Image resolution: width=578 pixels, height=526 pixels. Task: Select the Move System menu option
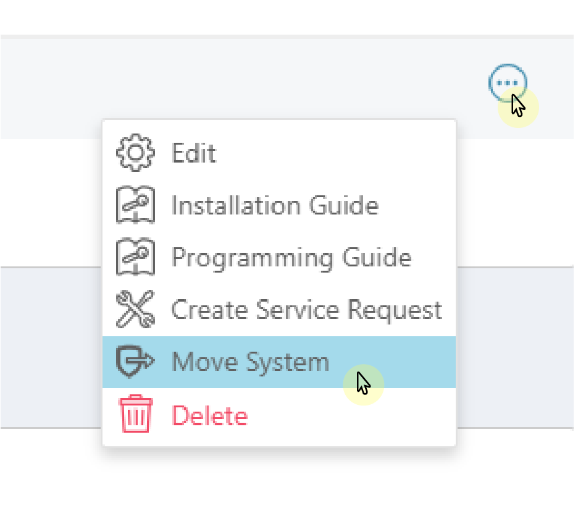click(249, 362)
